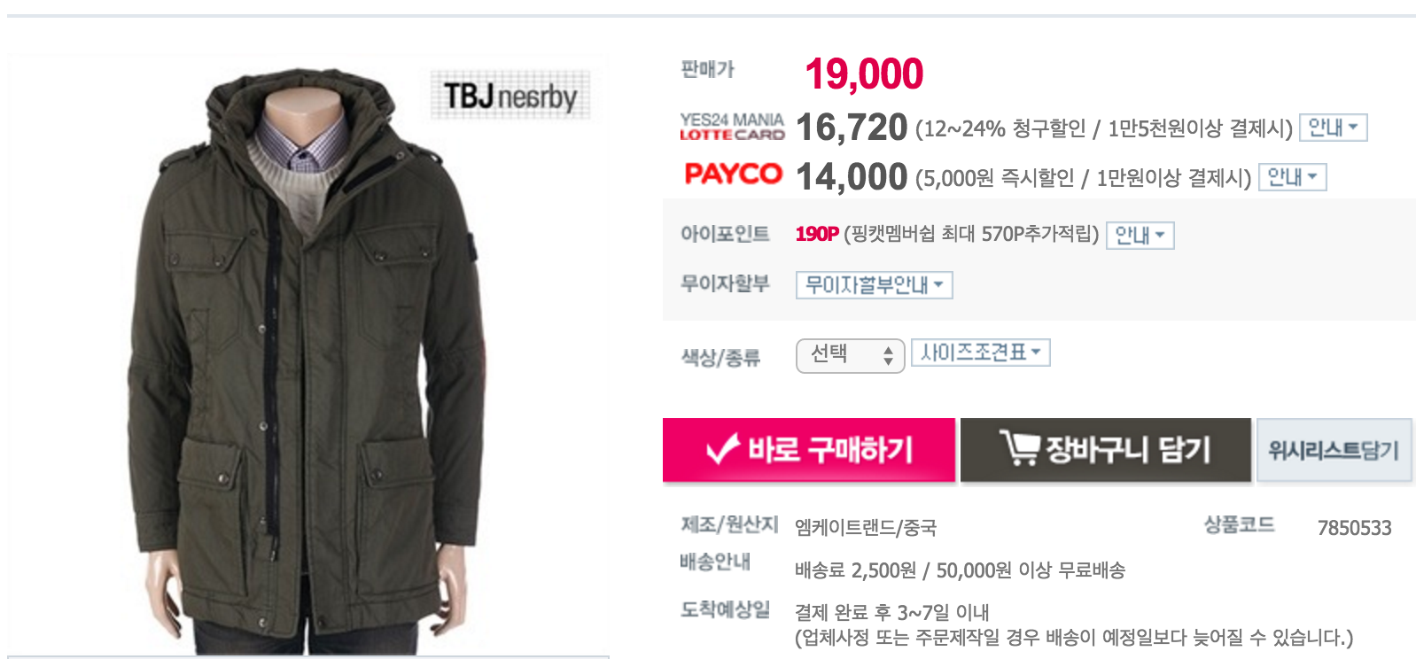Click the TBJ nearby brand logo
The height and width of the screenshot is (659, 1416).
pyautogui.click(x=510, y=95)
